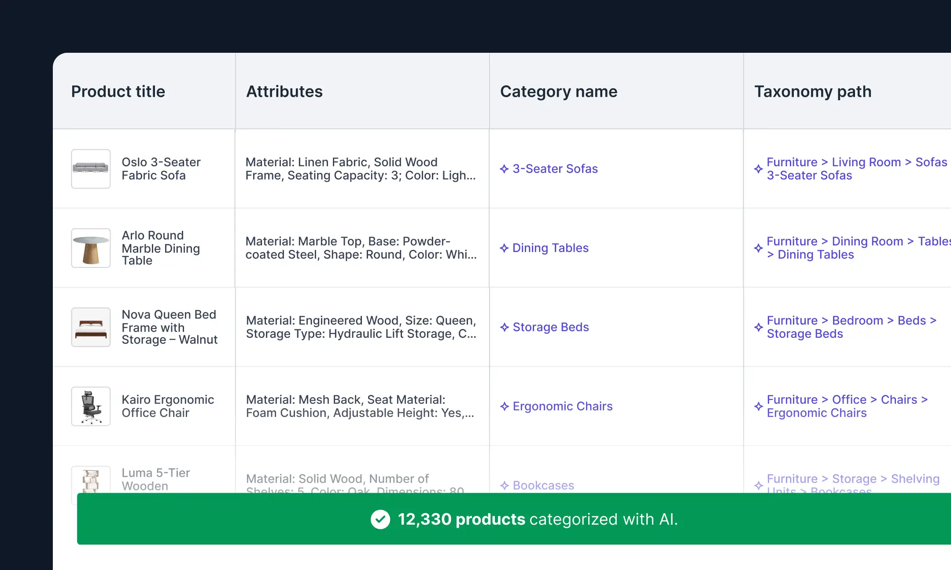951x570 pixels.
Task: Open taxonomy path ending in Dining Tables
Action: click(859, 248)
